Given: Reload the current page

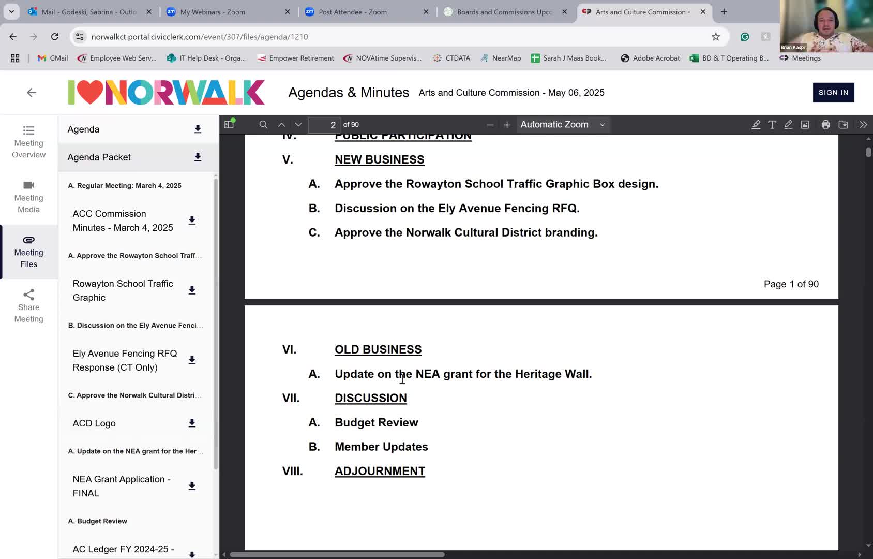Looking at the screenshot, I should pos(54,37).
